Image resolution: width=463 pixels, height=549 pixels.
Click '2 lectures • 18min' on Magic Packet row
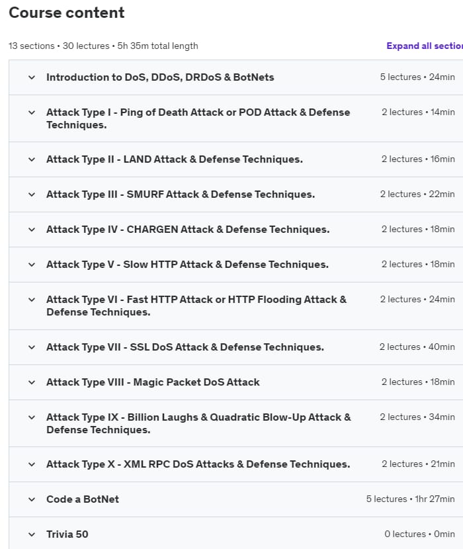[x=418, y=382]
